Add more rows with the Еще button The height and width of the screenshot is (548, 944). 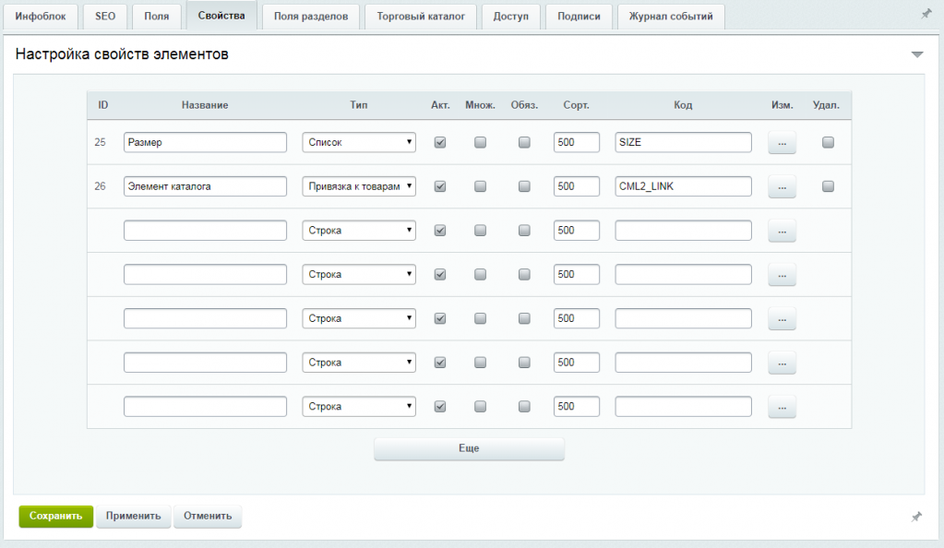[x=469, y=448]
